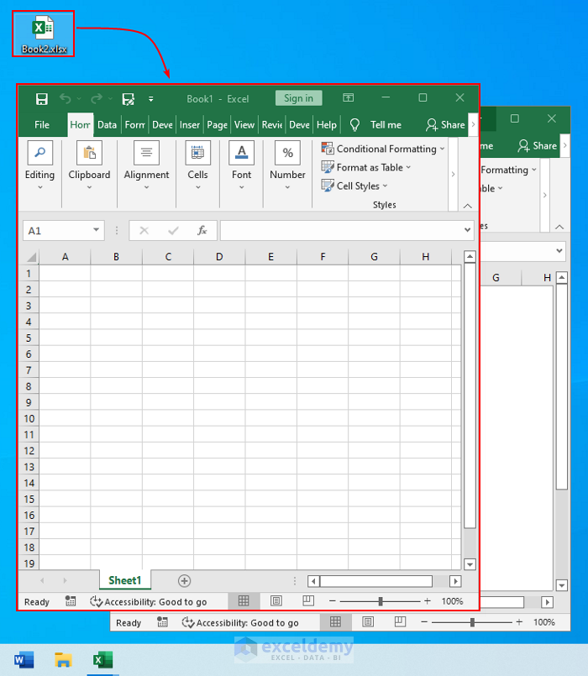Open the Editing group icon
Image resolution: width=588 pixels, height=676 pixels.
tap(39, 153)
